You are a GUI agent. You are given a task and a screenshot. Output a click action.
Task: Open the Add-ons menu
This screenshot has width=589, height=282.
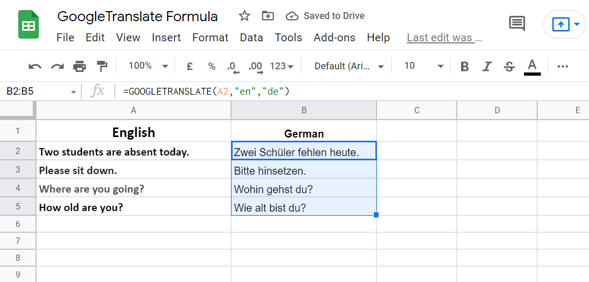(x=335, y=38)
